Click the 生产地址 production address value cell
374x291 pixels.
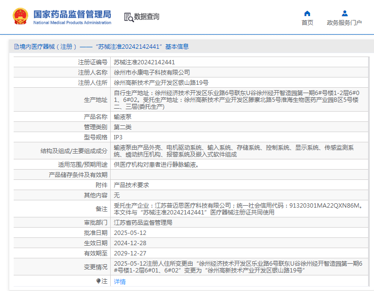point(239,100)
